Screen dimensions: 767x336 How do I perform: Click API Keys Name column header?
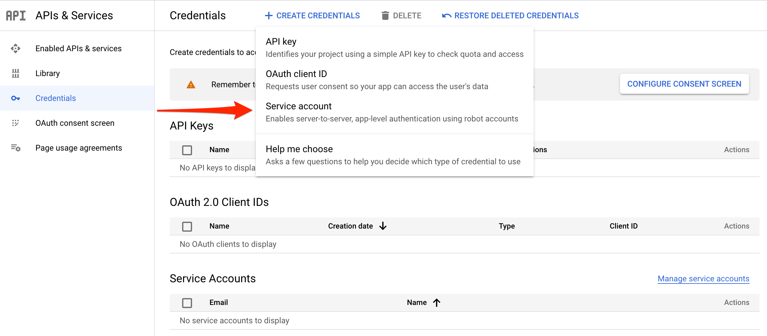(219, 150)
